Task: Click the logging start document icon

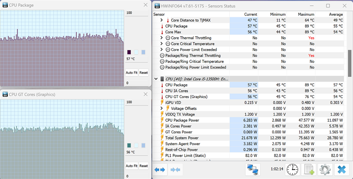Action: coord(309,169)
